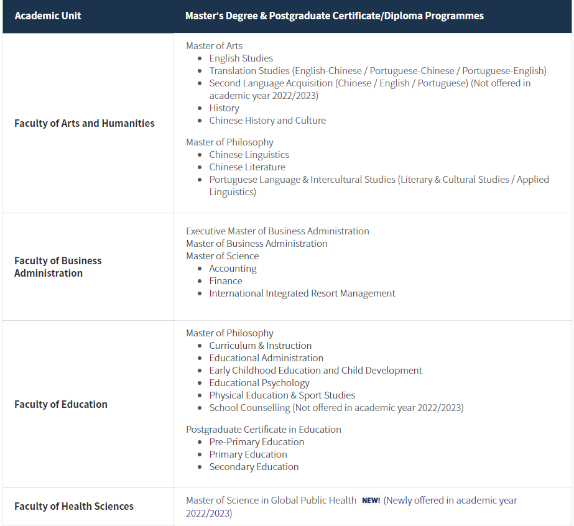Select the Finance programme
This screenshot has width=574, height=526.
tap(226, 280)
